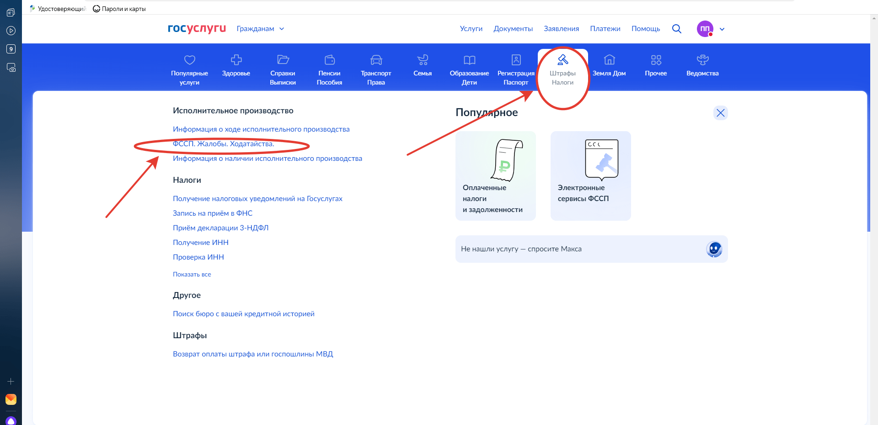Open the Документы menu item
Image resolution: width=878 pixels, height=425 pixels.
click(513, 29)
